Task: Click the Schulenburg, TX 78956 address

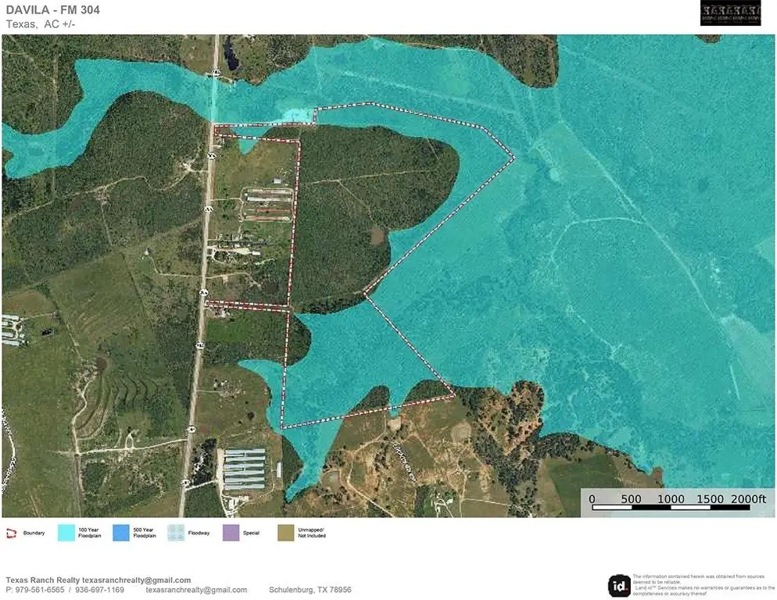Action: click(x=310, y=590)
